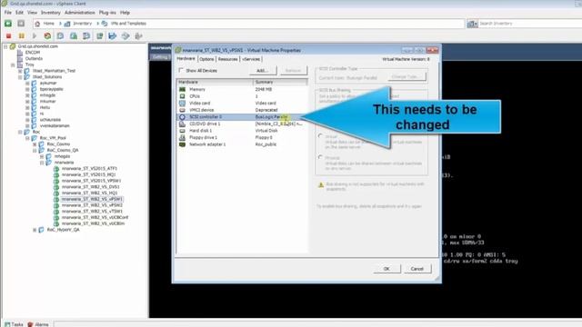The width and height of the screenshot is (582, 327).
Task: Click the Home icon in breadcrumb
Action: [37, 24]
